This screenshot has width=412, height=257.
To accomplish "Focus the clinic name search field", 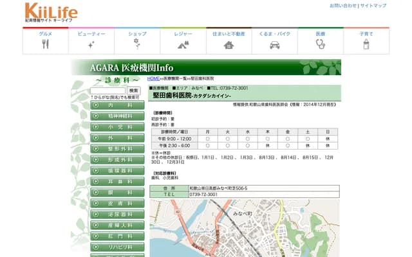I will coord(108,91).
